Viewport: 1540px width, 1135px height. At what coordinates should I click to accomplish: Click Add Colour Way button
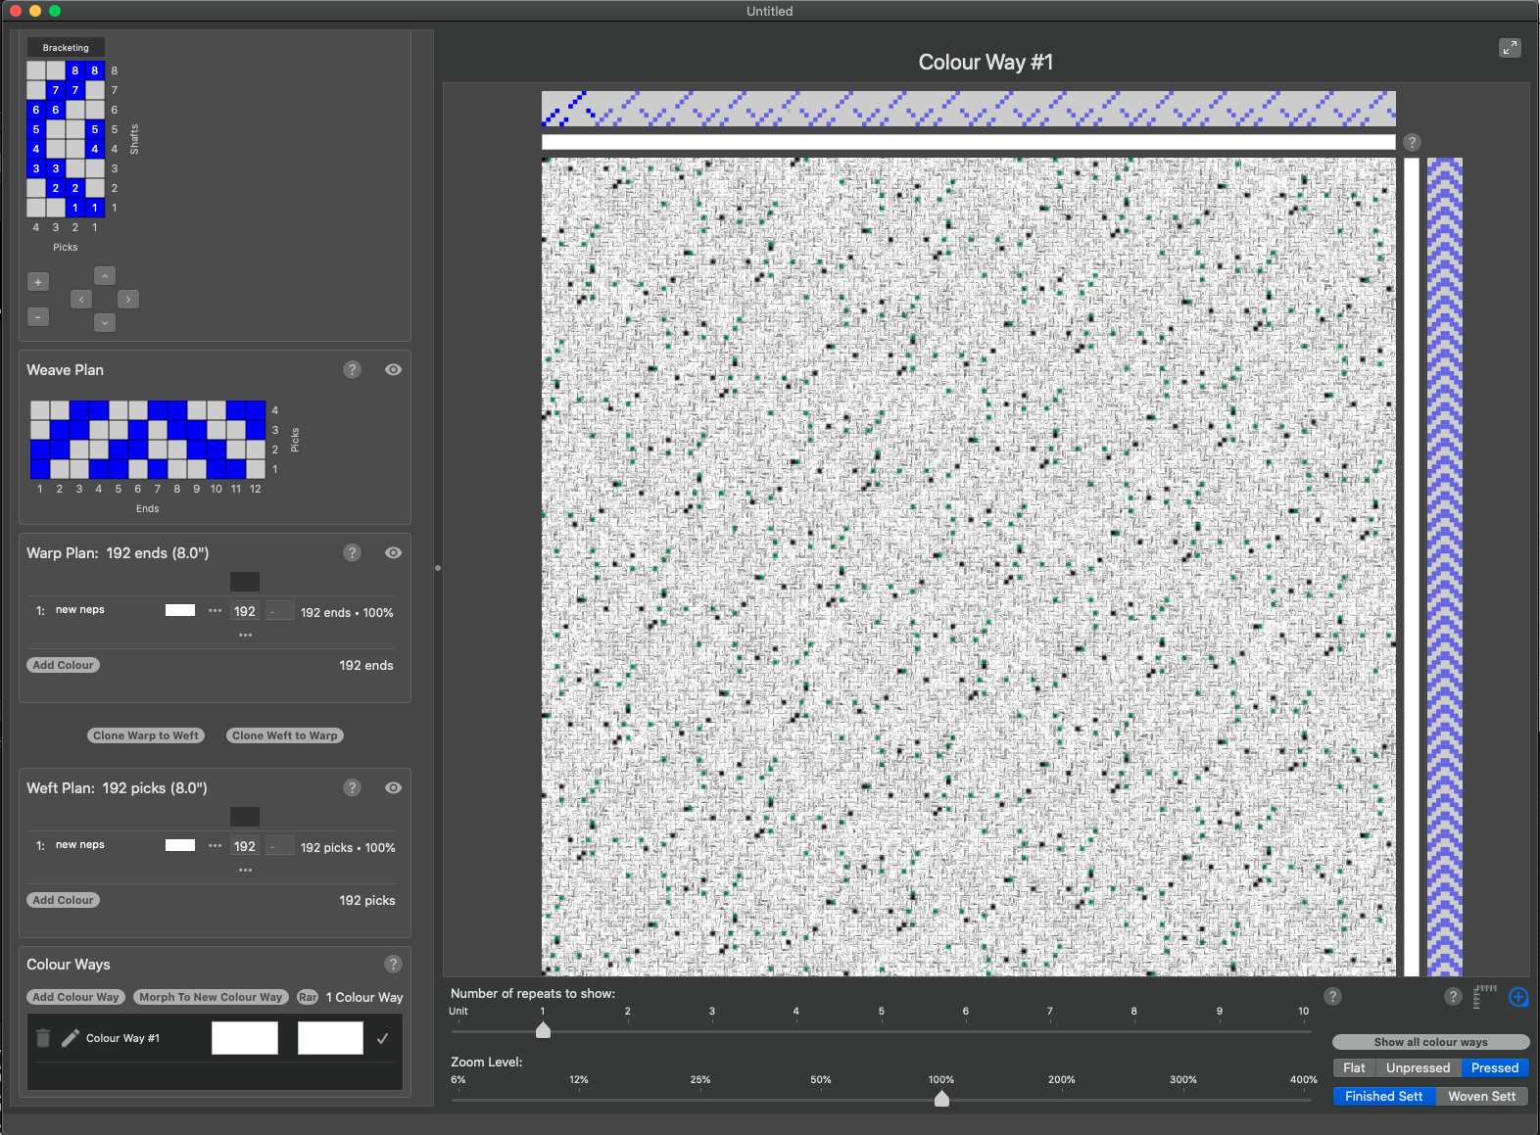[x=75, y=997]
